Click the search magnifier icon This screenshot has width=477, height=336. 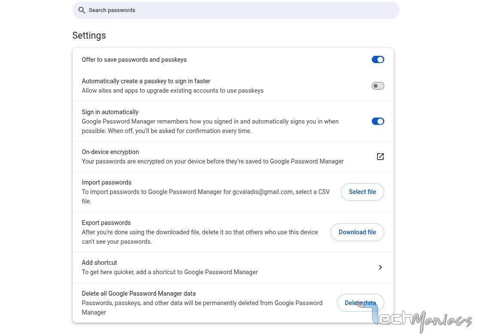coord(82,10)
